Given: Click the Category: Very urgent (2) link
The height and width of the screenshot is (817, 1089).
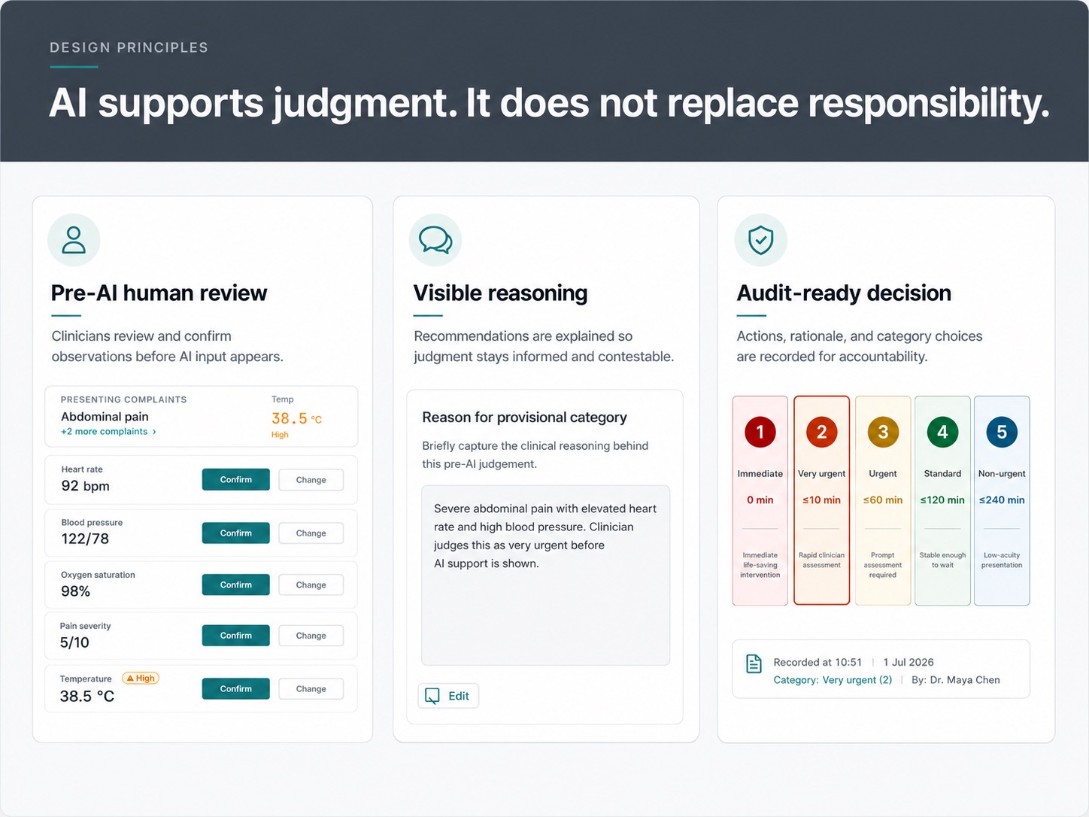Looking at the screenshot, I should pos(833,680).
